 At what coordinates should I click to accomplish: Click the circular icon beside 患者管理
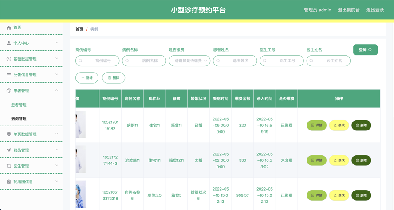(x=9, y=91)
